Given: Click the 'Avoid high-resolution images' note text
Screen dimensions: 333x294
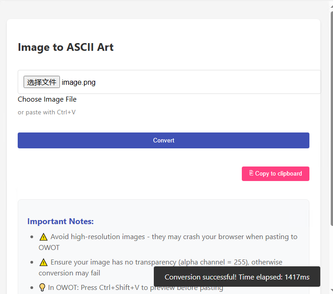Looking at the screenshot, I should tap(168, 242).
